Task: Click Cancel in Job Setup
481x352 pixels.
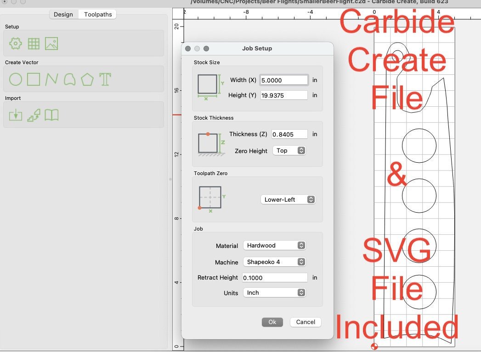Action: pos(306,322)
